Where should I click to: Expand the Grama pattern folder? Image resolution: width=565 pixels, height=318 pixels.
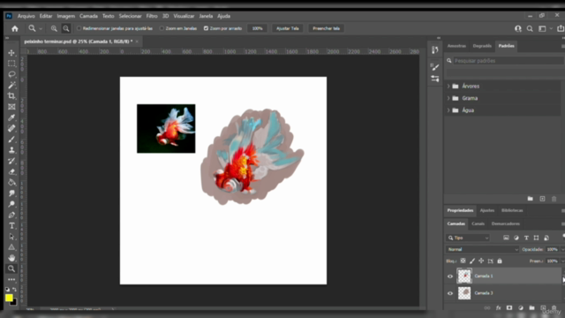pos(448,98)
